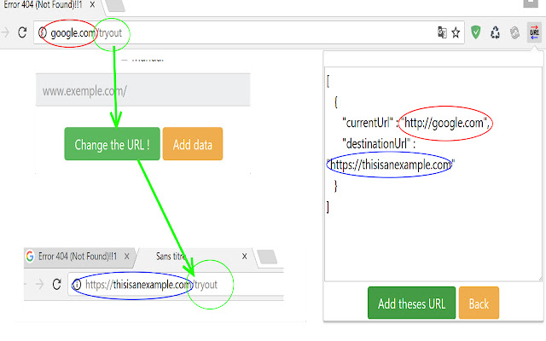The width and height of the screenshot is (546, 341).
Task: Reload page in the top browser toolbar
Action: tap(22, 32)
